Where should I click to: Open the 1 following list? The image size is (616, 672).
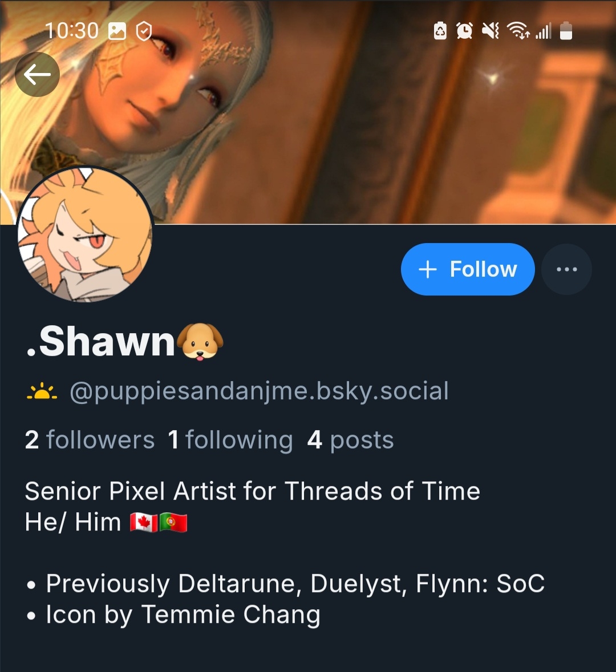(230, 440)
